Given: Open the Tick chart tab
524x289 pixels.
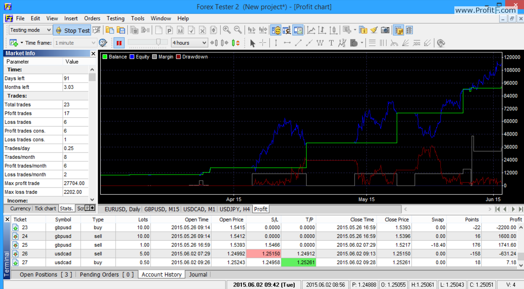Looking at the screenshot, I should (x=45, y=208).
